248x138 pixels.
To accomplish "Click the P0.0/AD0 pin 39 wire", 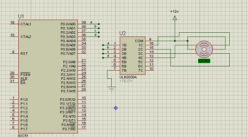I will tap(82, 24).
